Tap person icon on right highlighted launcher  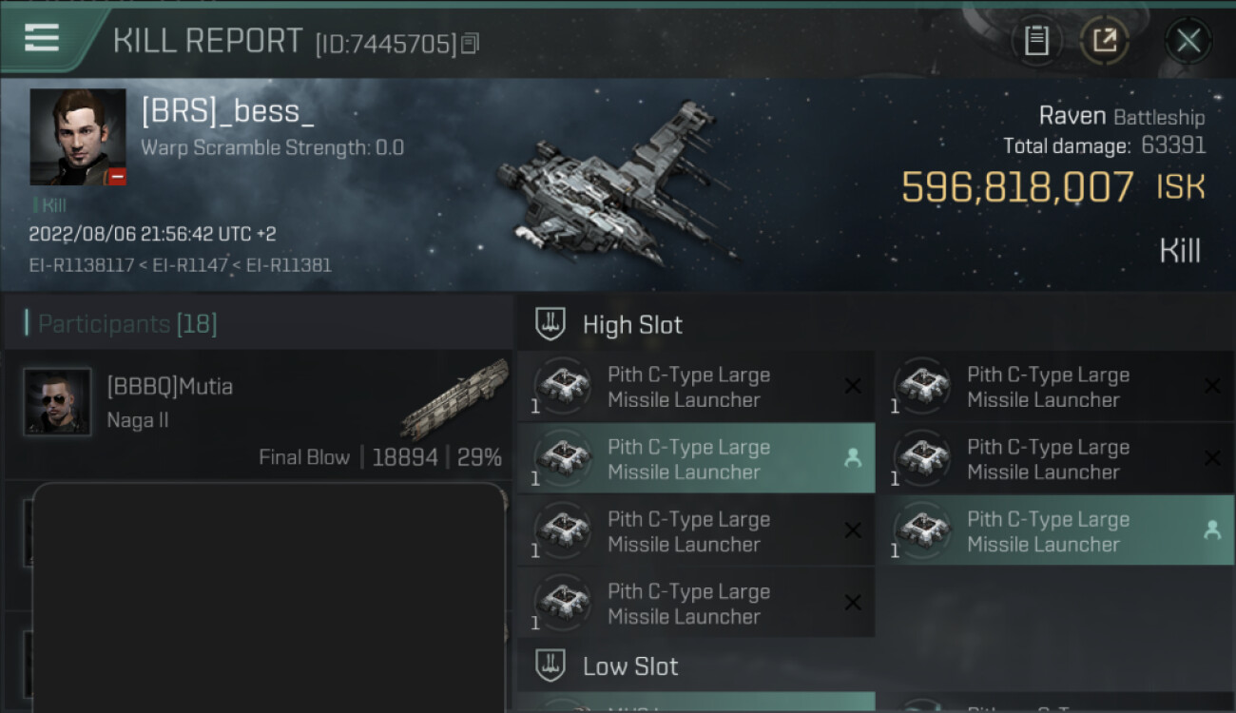(x=1212, y=530)
